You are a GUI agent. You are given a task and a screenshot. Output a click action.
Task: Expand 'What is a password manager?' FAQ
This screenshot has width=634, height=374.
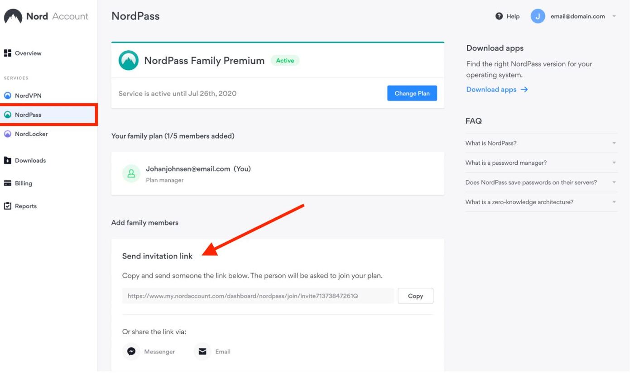pos(614,163)
